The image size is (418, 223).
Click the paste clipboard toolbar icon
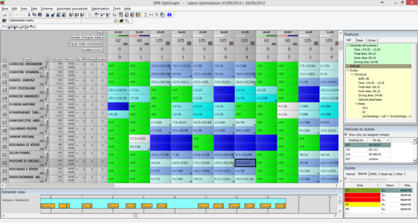pos(40,15)
